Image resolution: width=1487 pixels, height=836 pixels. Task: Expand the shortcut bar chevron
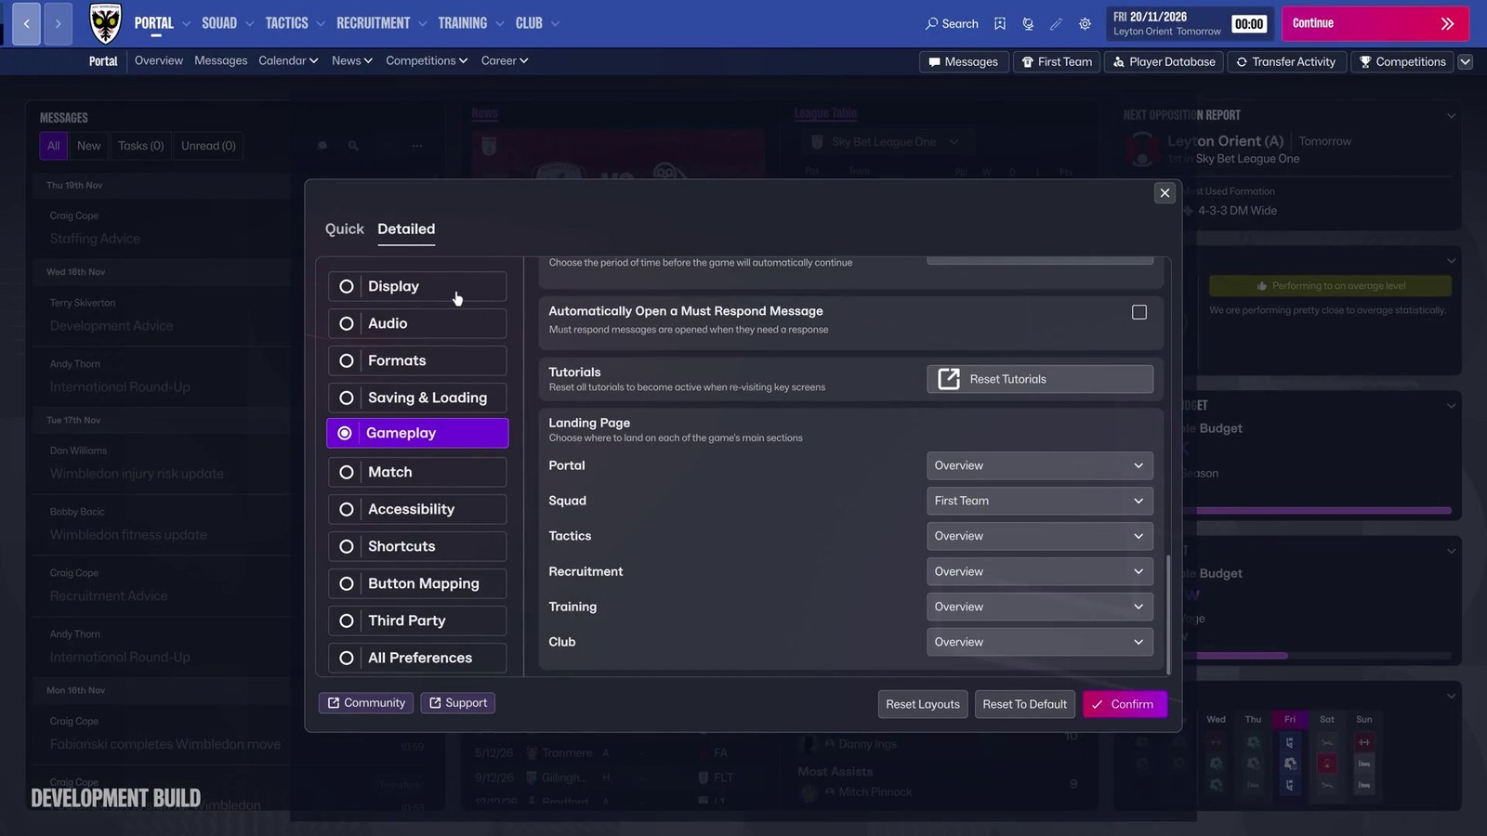click(1466, 62)
